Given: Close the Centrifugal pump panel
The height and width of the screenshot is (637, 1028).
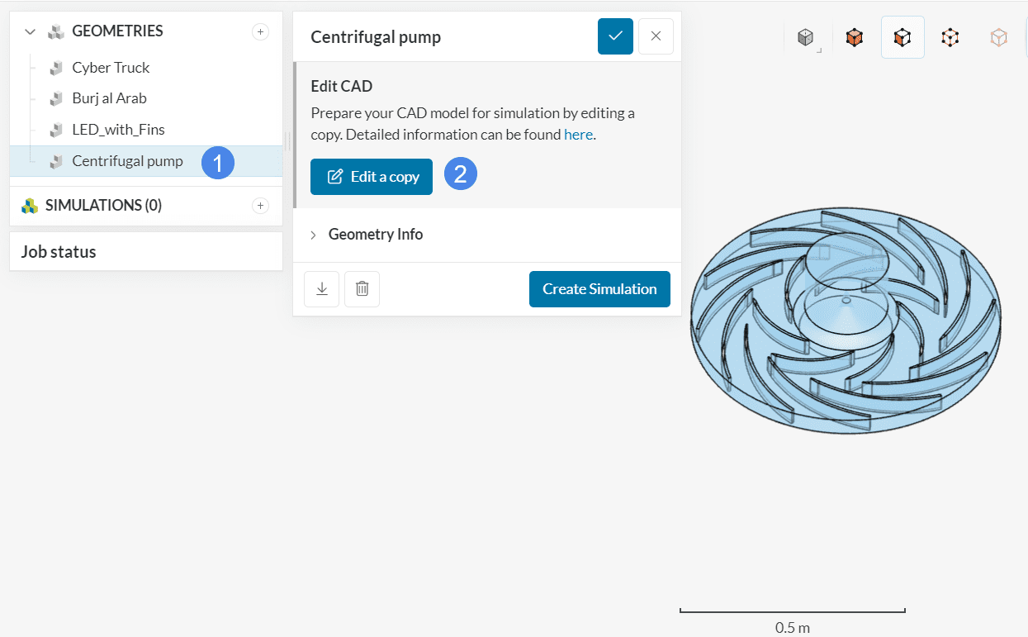Looking at the screenshot, I should [x=656, y=36].
